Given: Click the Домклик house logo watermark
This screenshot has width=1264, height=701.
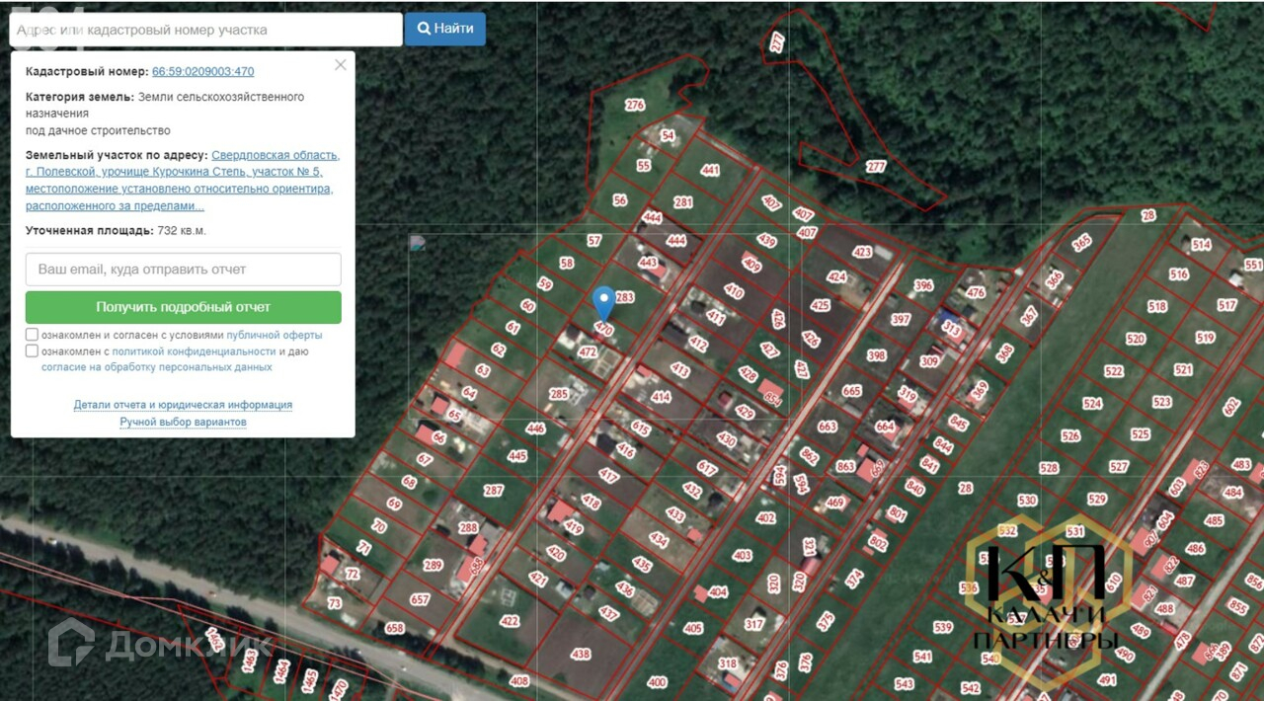Looking at the screenshot, I should [71, 644].
